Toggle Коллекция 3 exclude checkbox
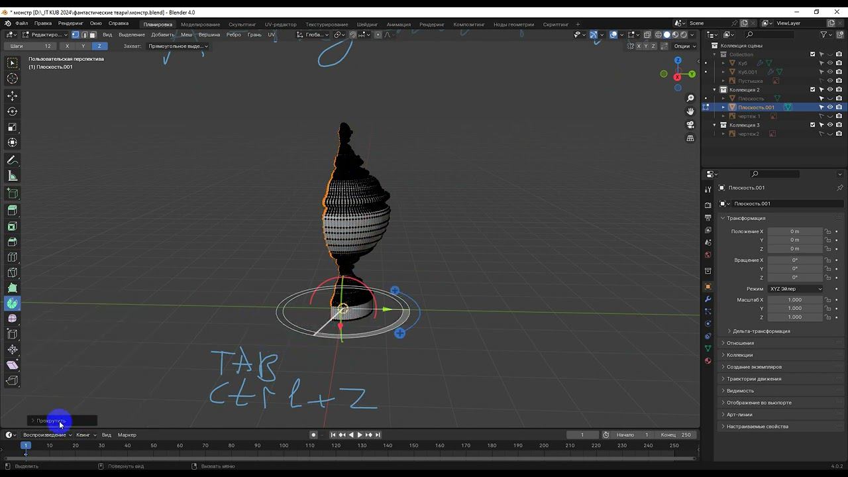This screenshot has height=477, width=848. point(813,125)
